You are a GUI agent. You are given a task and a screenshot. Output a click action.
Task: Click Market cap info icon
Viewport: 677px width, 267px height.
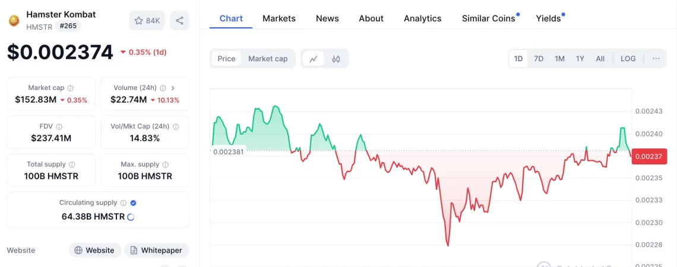pyautogui.click(x=71, y=88)
